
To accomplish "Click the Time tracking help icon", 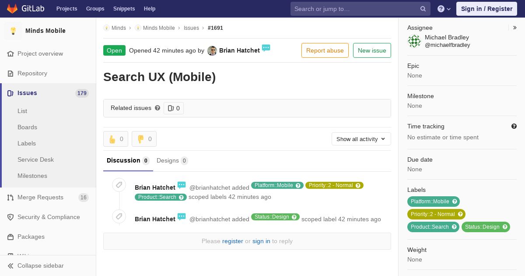I will pyautogui.click(x=514, y=126).
